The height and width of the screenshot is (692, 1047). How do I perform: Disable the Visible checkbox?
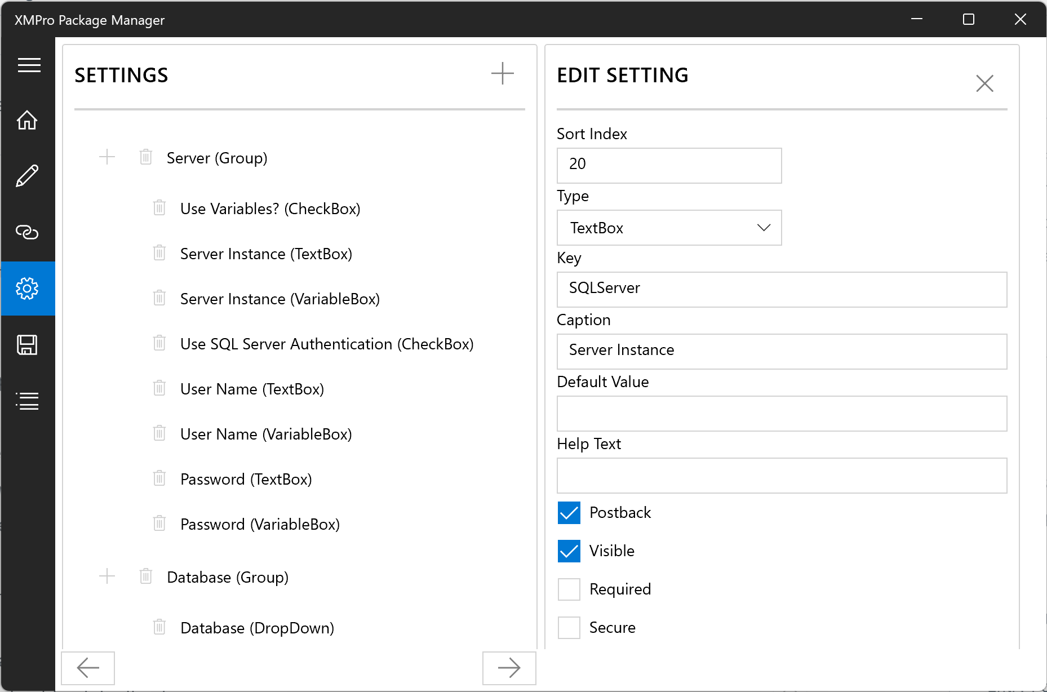[x=569, y=551]
